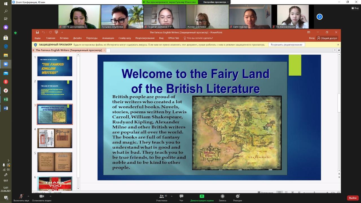Viewport: 361px width, 203px height.
Task: Show next participants with the blue arrow
Action: pos(319,17)
